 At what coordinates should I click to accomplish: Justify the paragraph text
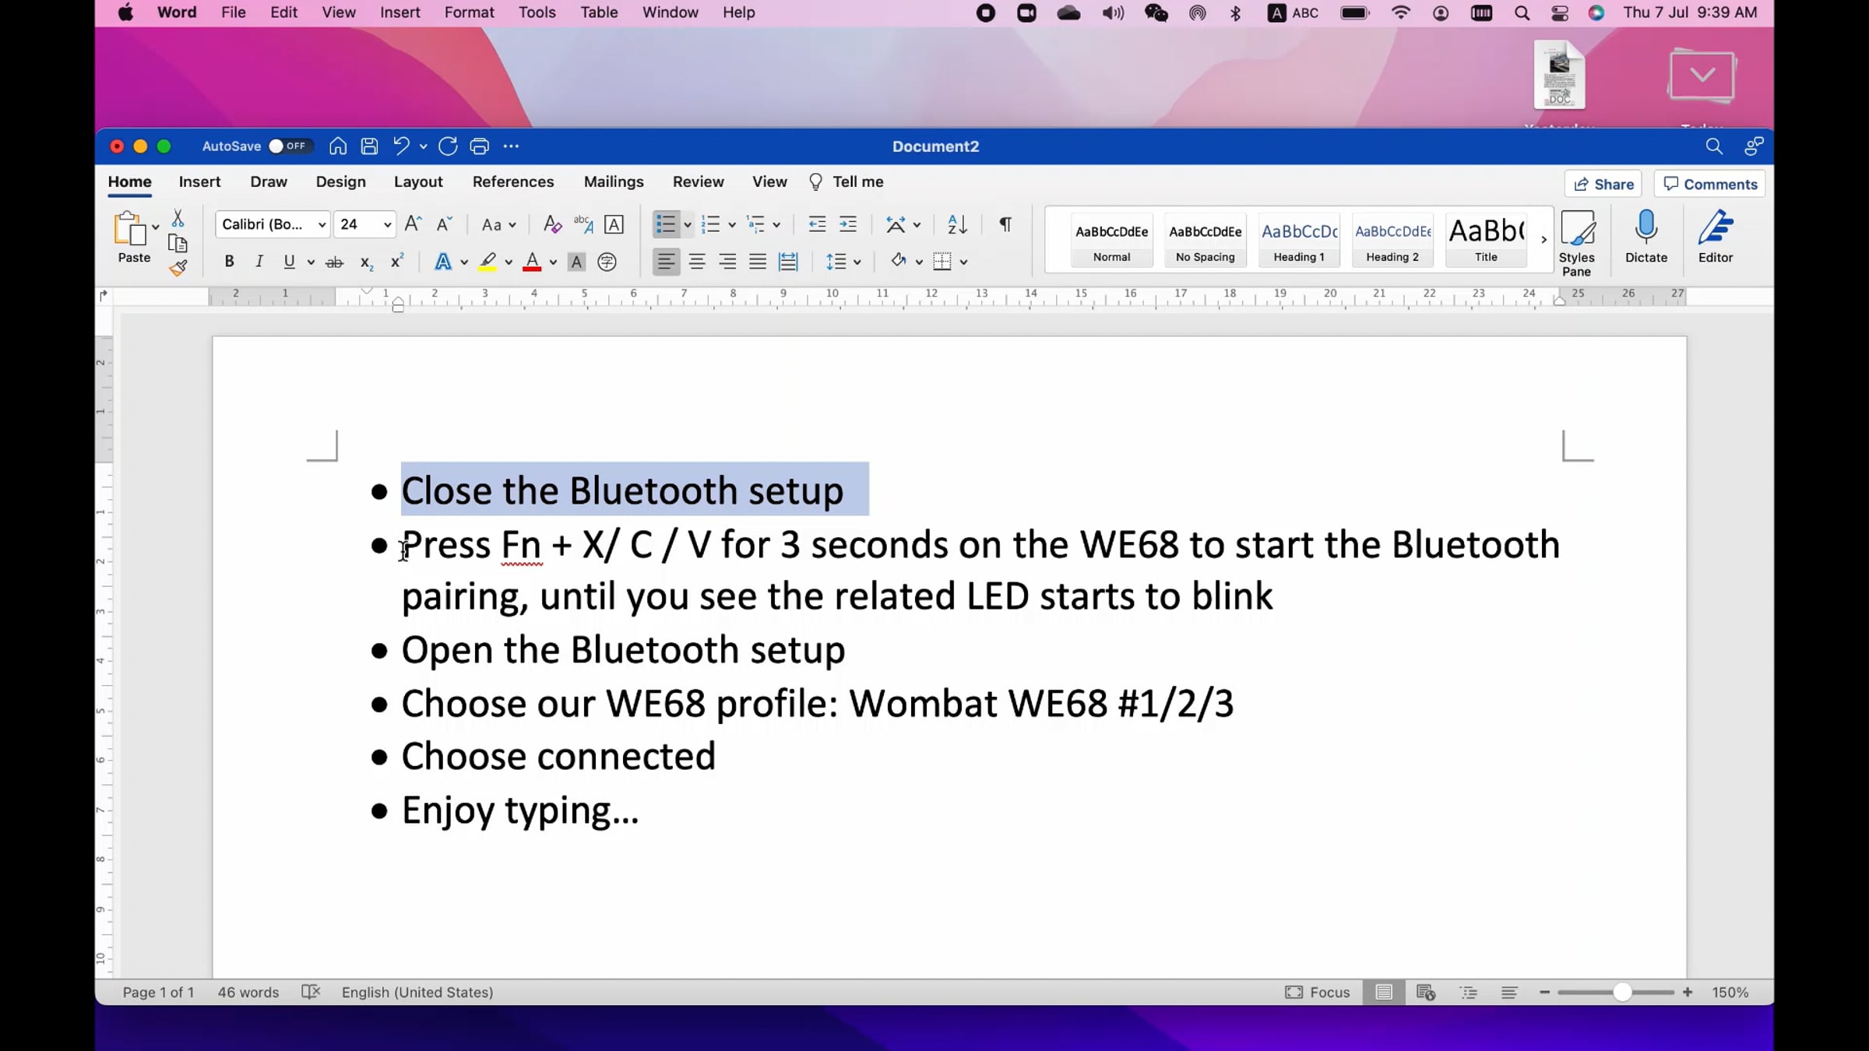point(758,262)
